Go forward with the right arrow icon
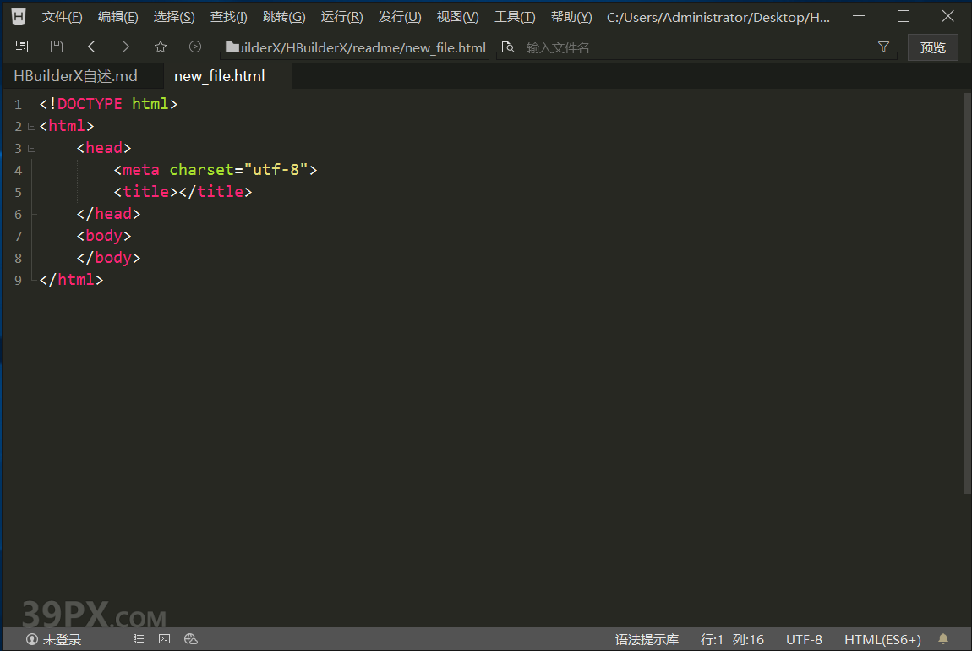Image resolution: width=972 pixels, height=651 pixels. (126, 47)
